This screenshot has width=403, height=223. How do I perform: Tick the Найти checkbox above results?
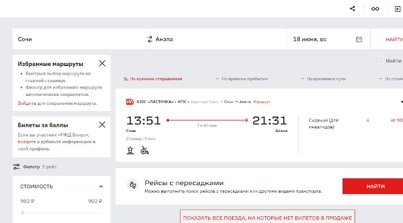pos(379,61)
